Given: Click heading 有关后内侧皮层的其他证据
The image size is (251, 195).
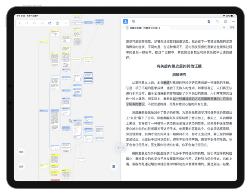Looking at the screenshot, I should click(179, 66).
